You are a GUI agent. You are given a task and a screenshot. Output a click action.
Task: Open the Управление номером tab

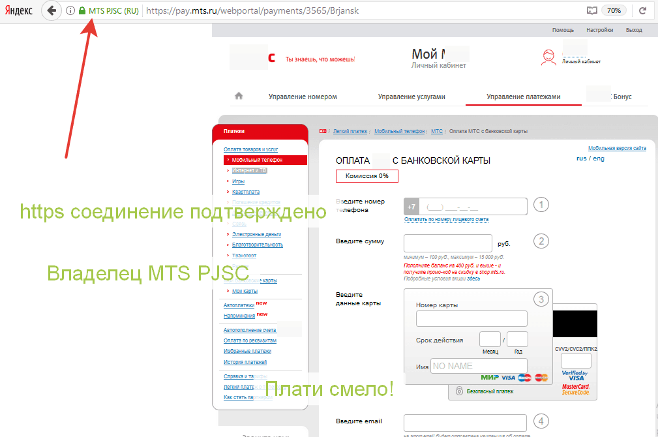[303, 97]
